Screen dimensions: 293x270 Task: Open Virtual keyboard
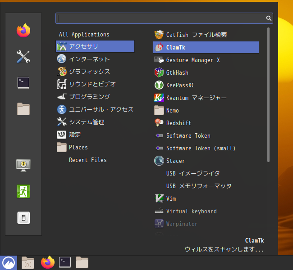pyautogui.click(x=206, y=211)
